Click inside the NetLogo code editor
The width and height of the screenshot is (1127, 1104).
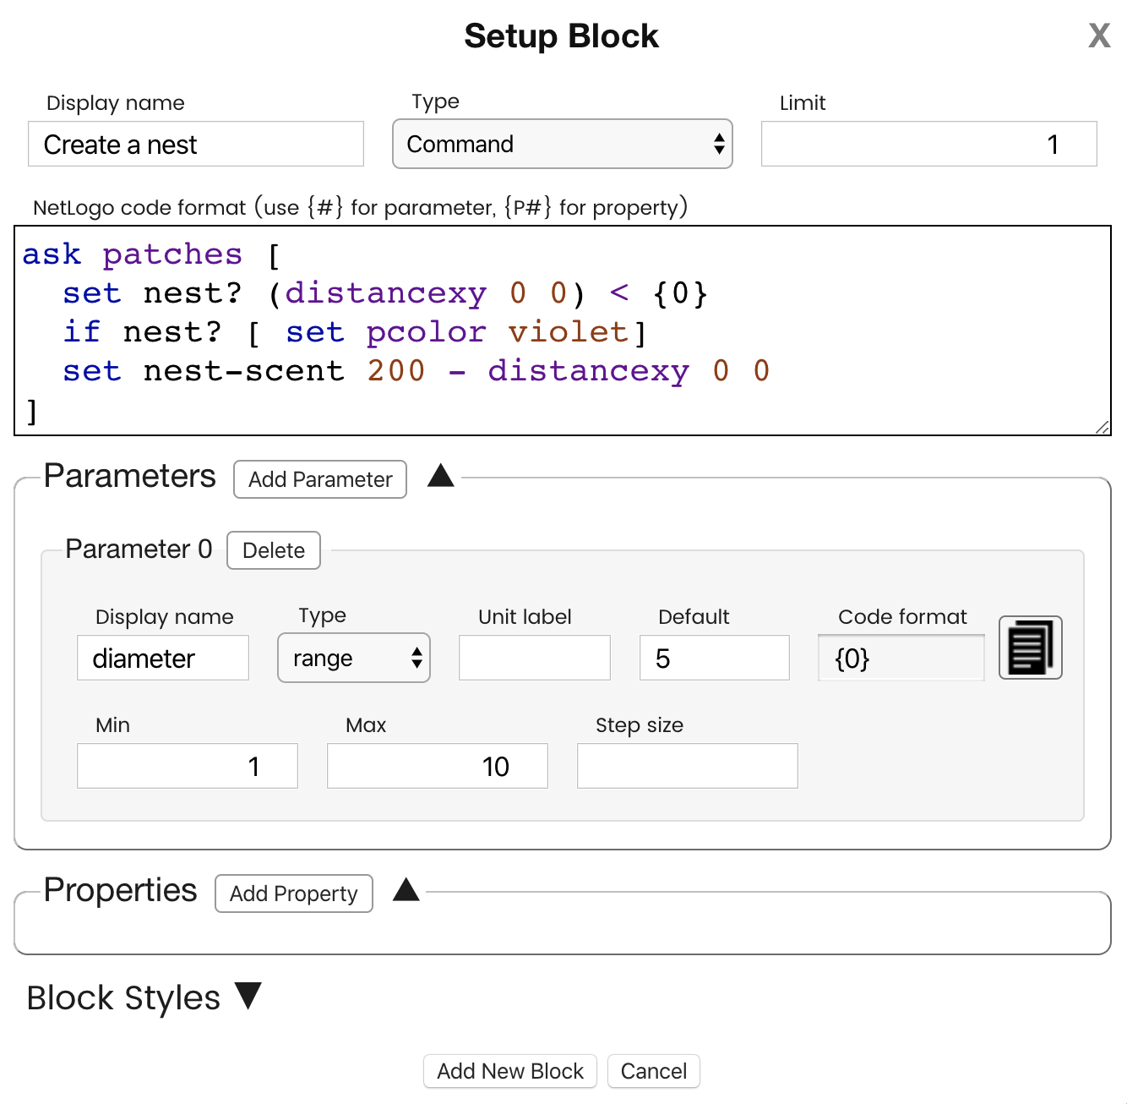coord(563,331)
